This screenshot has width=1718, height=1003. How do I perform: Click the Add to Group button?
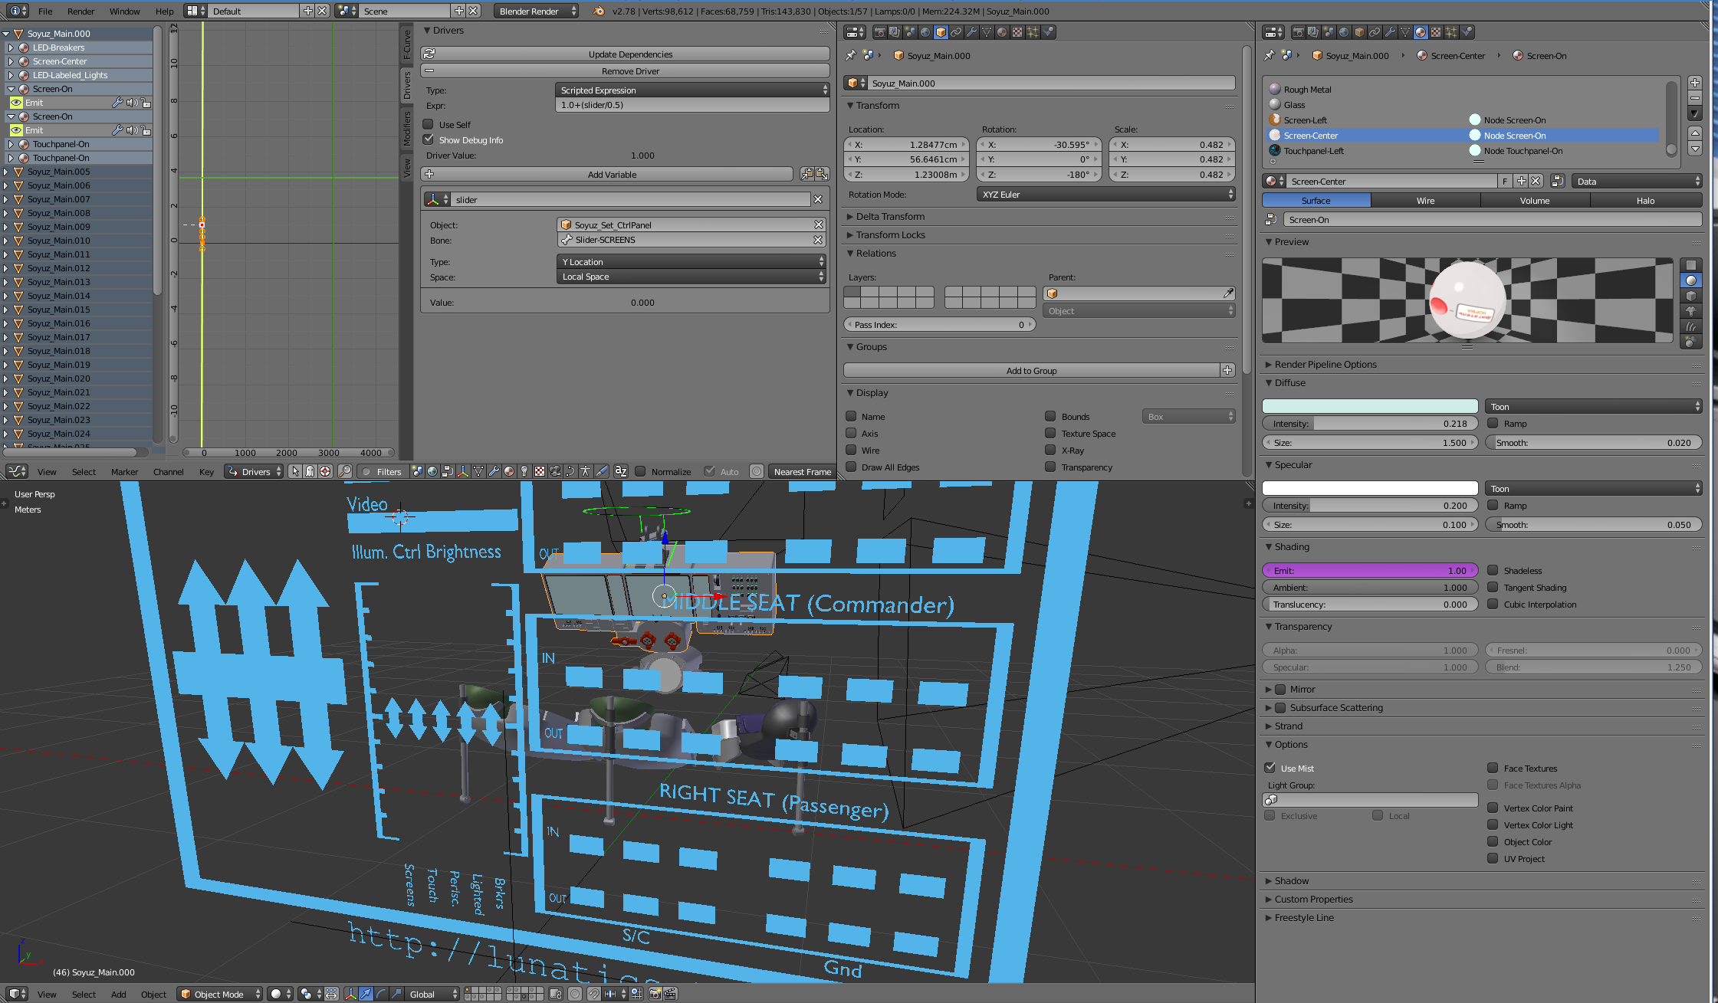[1031, 370]
